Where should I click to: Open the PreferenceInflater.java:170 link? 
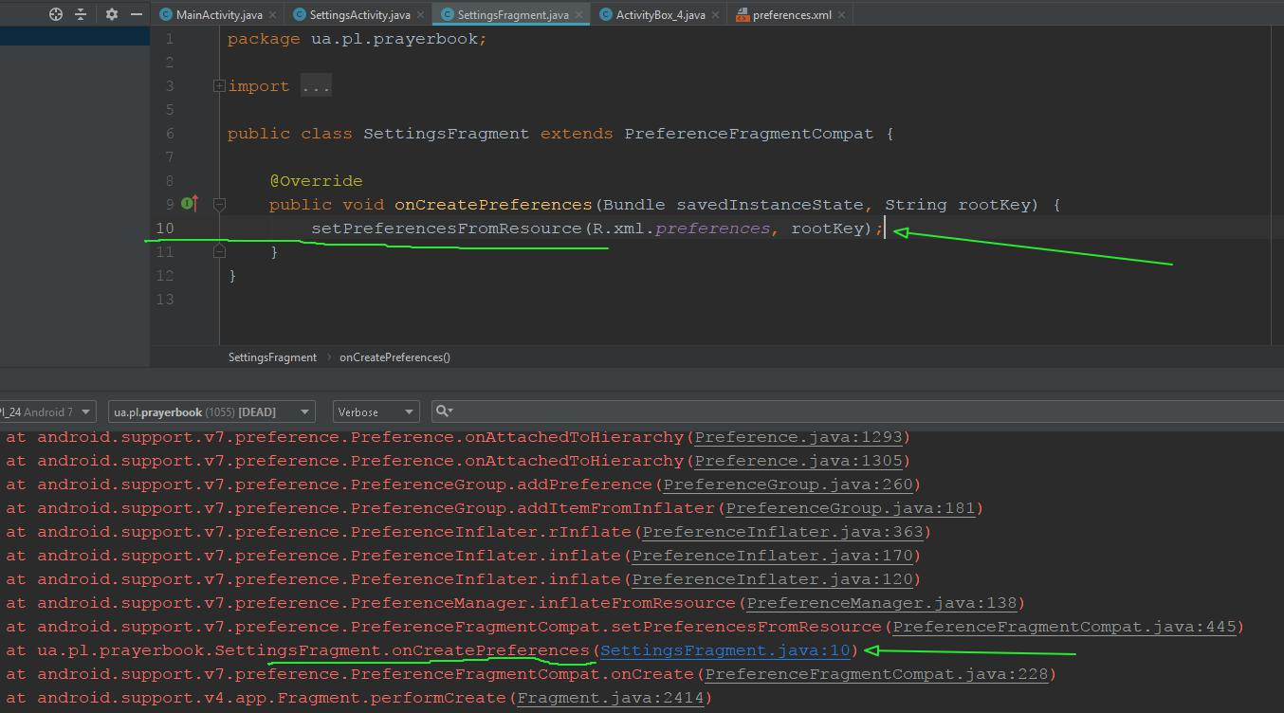772,556
